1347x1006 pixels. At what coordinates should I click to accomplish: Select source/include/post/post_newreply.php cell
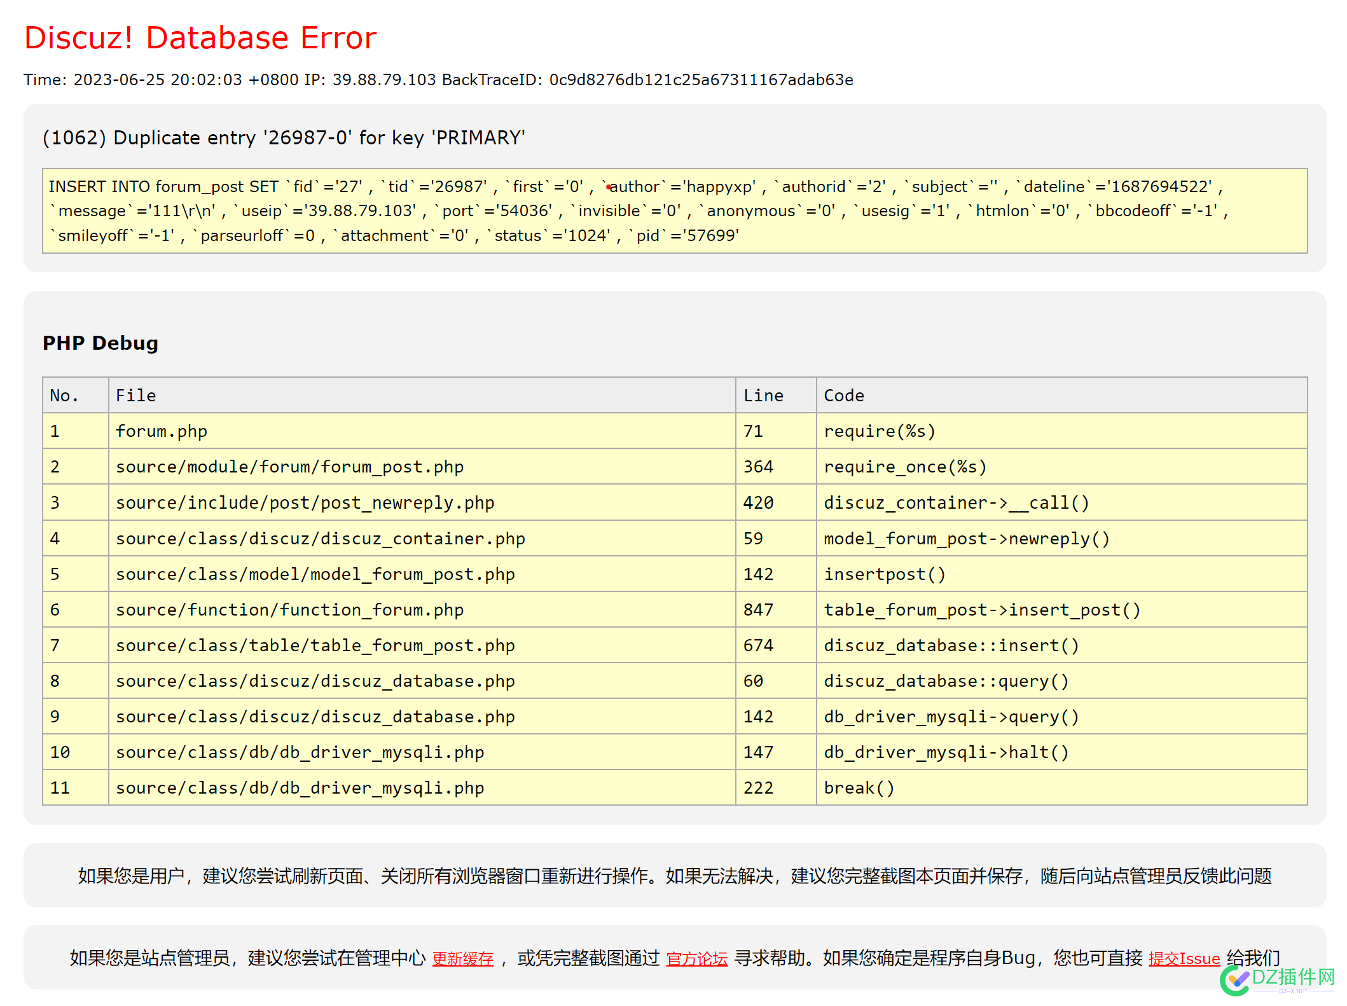[x=422, y=502]
